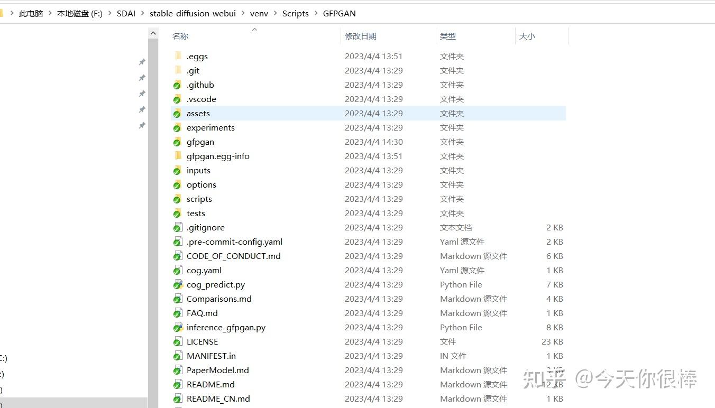Screen dimensions: 715x408
Task: Select the folder name gfpgan.egg-info
Action: pos(218,156)
